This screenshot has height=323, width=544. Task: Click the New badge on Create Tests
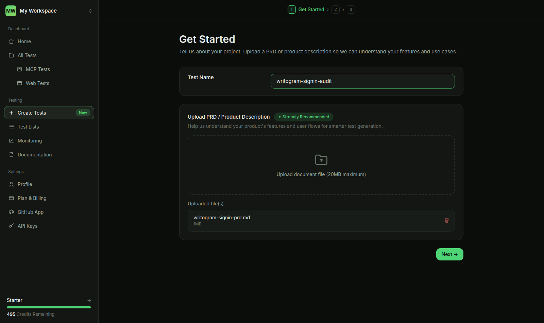click(83, 113)
